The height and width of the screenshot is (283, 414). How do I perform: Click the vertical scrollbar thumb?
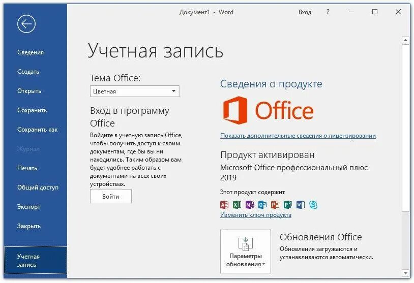click(405, 128)
